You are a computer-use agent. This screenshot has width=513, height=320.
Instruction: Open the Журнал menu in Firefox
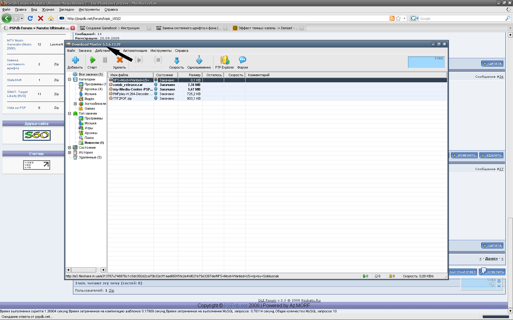[x=48, y=9]
